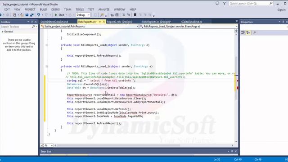Viewport: 288px width, 162px height.
Task: Toggle a bookmark with the bookmark icon
Action: tap(135, 15)
